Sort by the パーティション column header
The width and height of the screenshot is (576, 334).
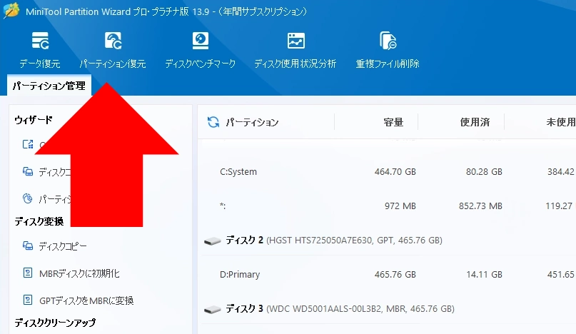[x=252, y=122]
